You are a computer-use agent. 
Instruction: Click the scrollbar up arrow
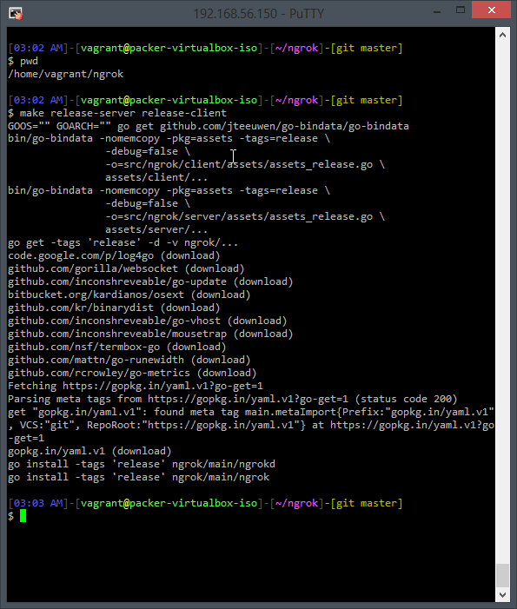tap(502, 35)
